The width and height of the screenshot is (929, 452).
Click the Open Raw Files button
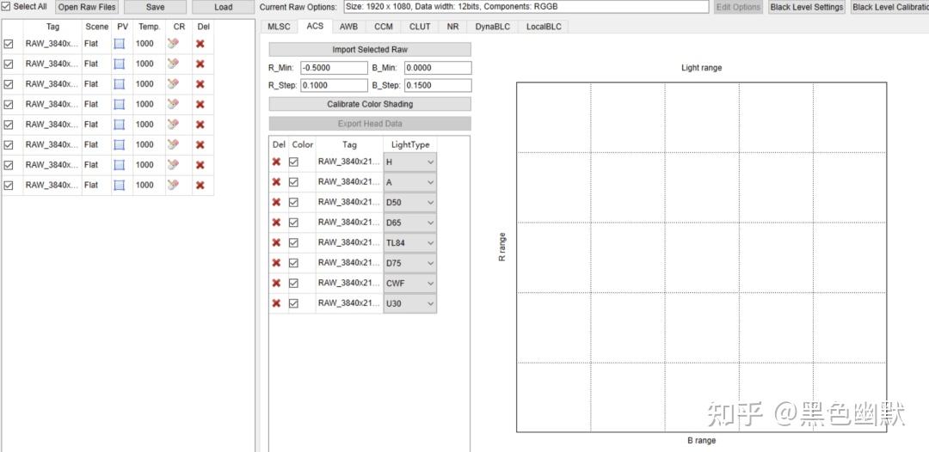pos(87,7)
